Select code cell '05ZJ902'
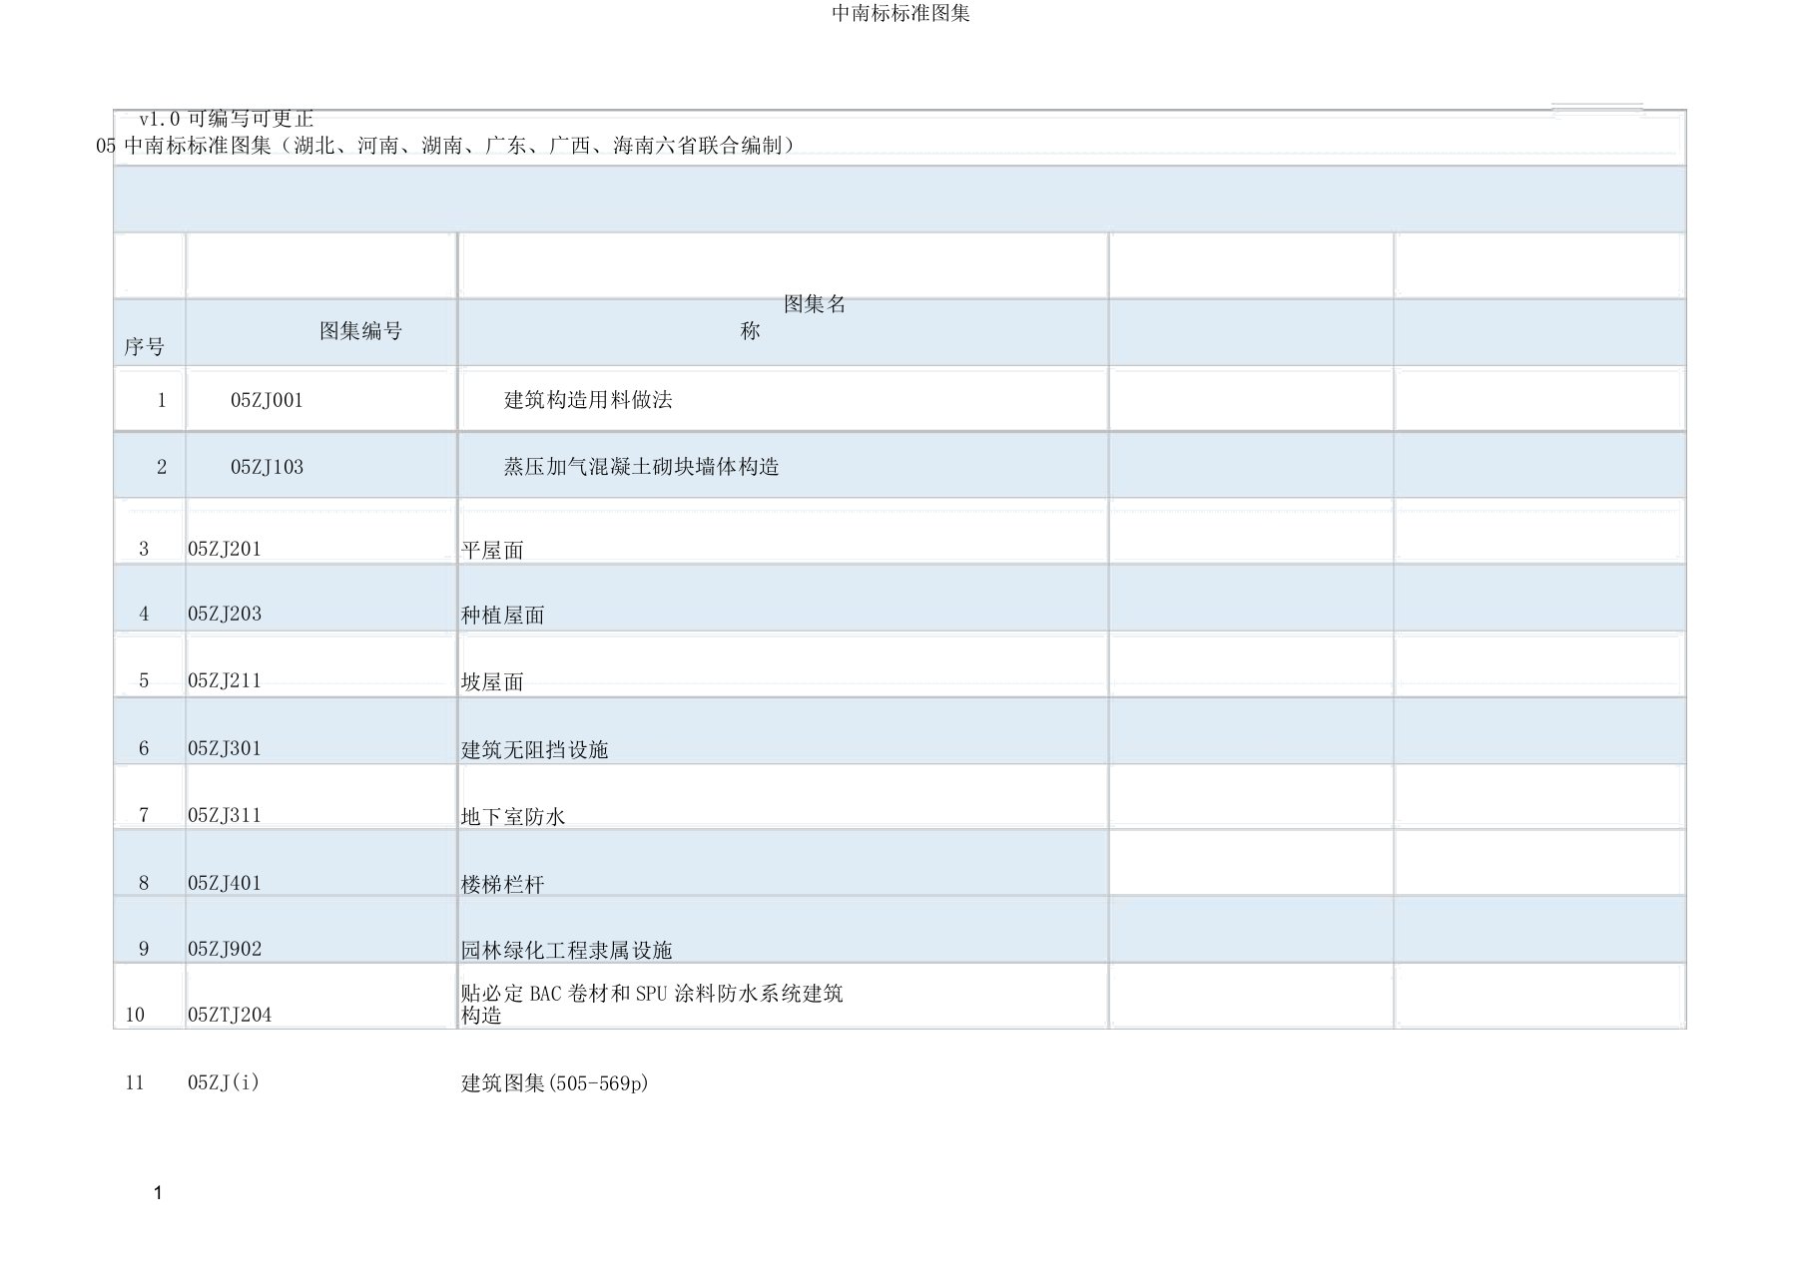 pyautogui.click(x=225, y=949)
